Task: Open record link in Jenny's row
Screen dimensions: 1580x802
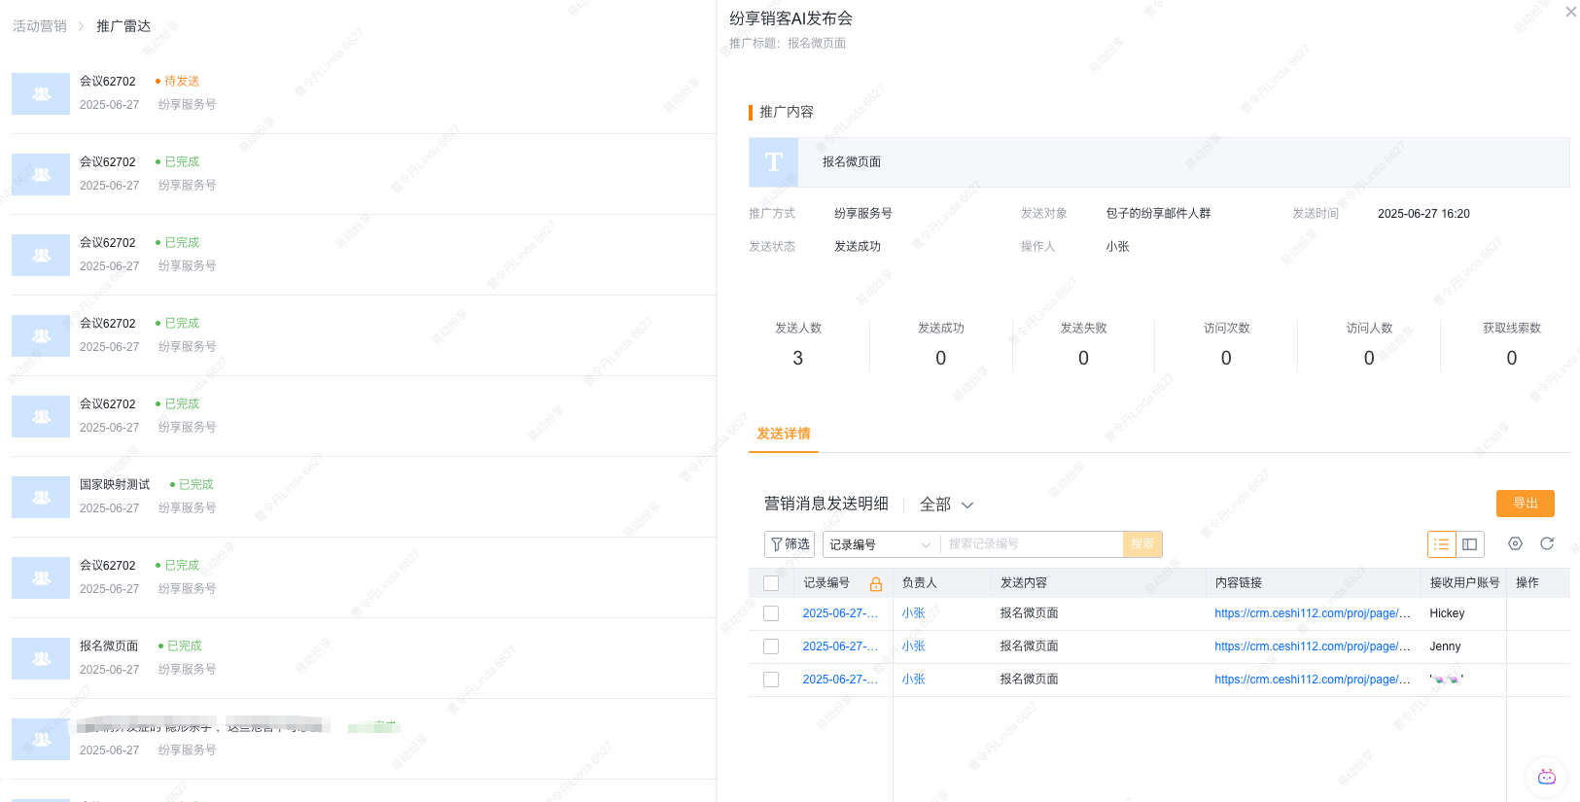Action: [840, 646]
